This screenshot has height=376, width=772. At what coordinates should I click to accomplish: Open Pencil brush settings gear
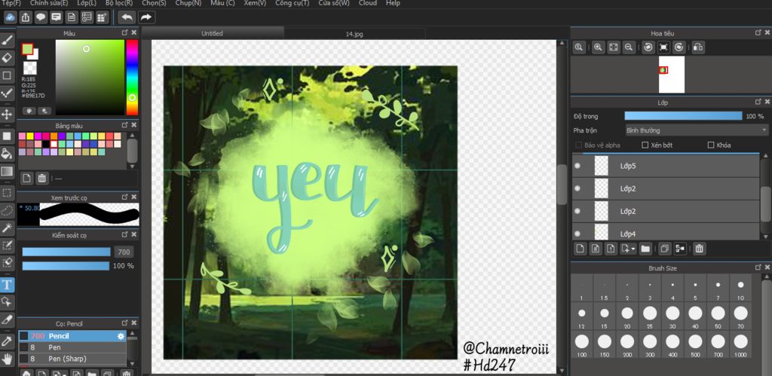tap(121, 336)
